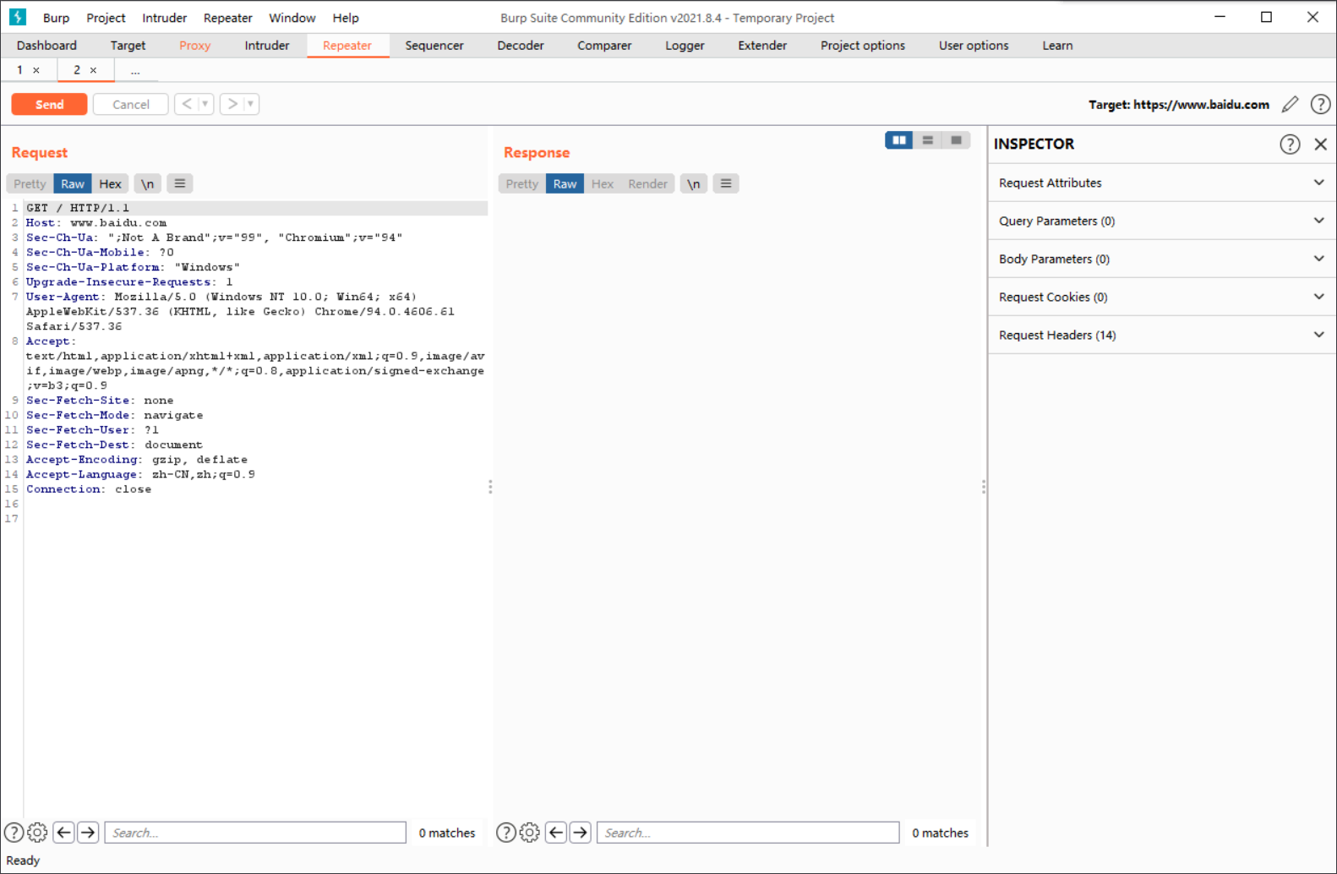Open Inspector help icon
Viewport: 1337px width, 874px height.
[1290, 144]
